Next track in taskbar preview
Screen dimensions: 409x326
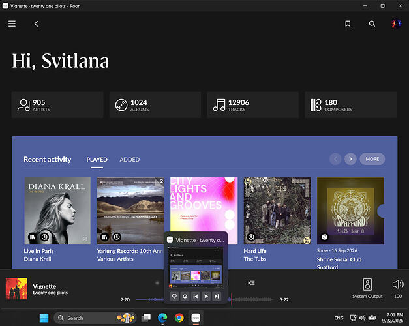point(217,296)
